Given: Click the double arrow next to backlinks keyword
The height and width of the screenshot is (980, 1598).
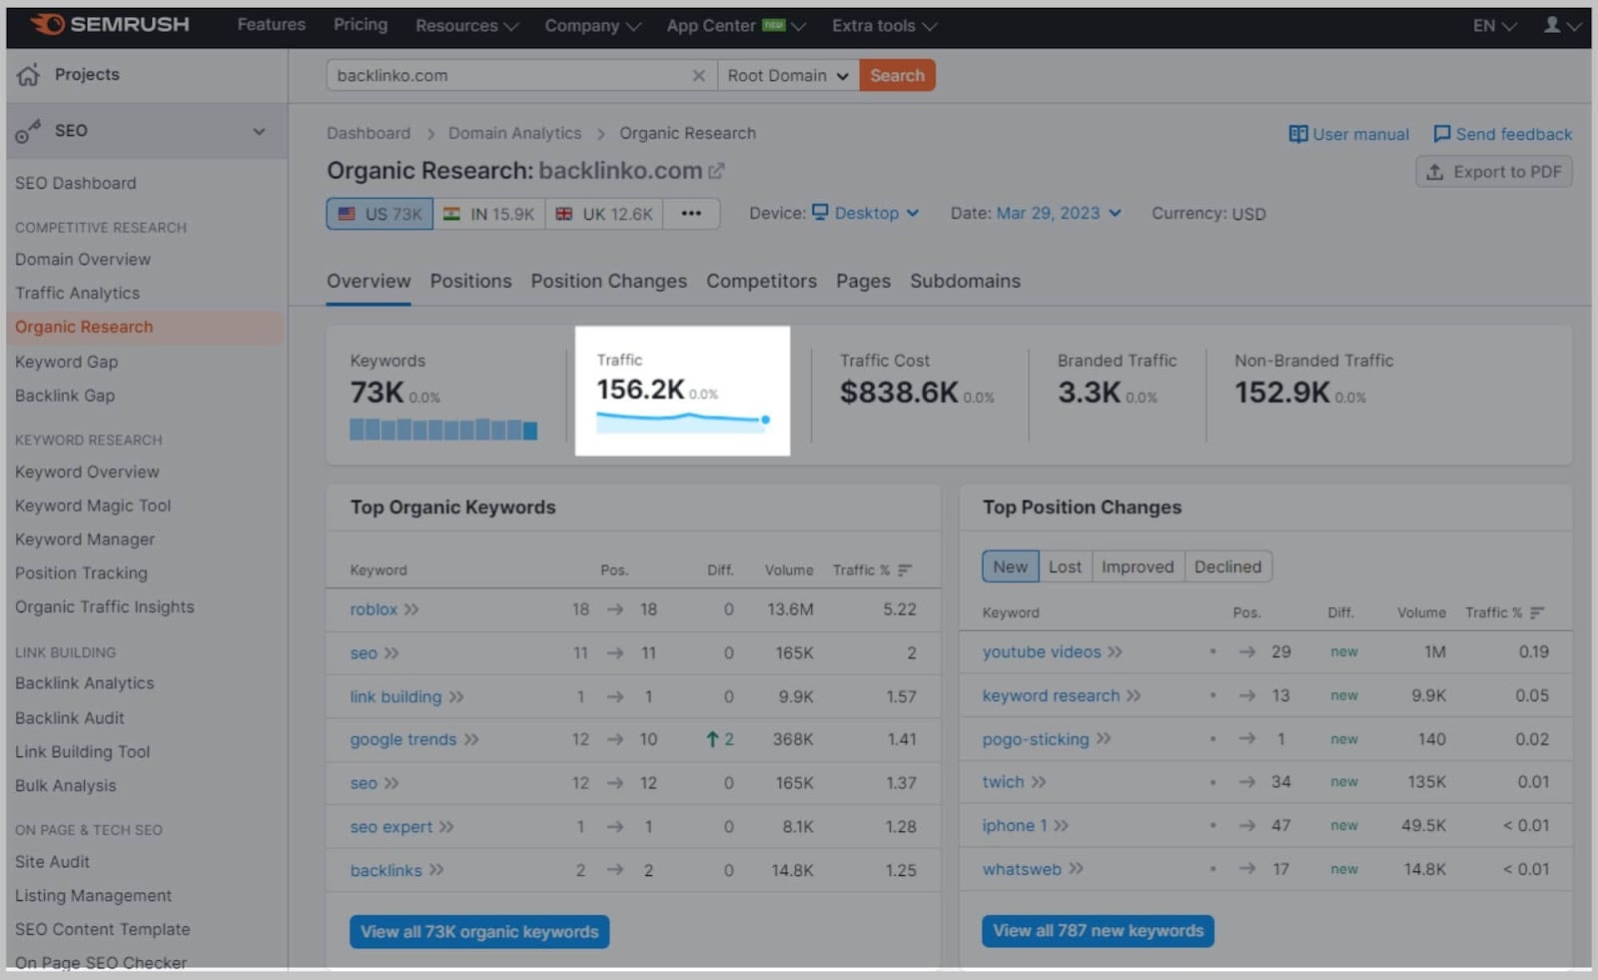Looking at the screenshot, I should (x=436, y=871).
